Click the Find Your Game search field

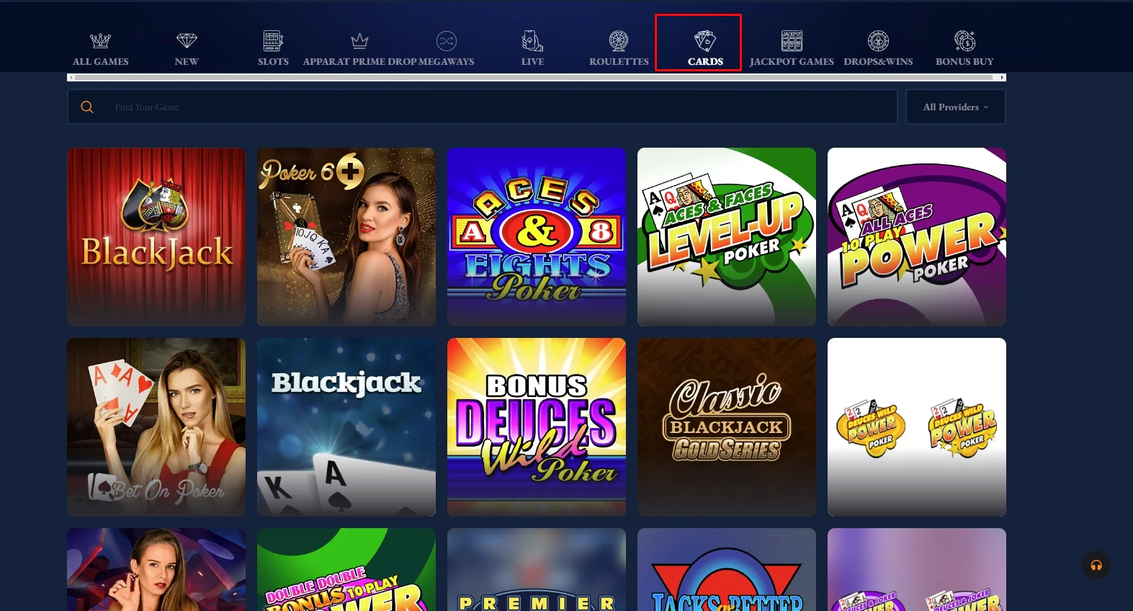coord(483,107)
